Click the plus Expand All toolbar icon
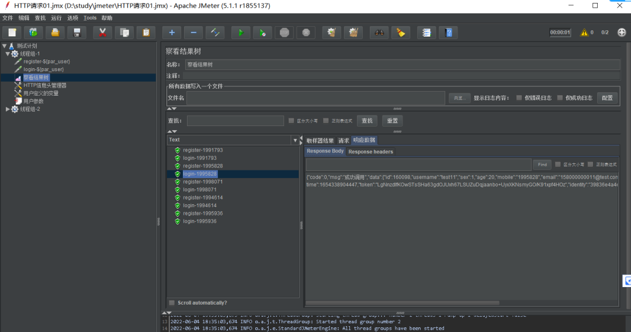631x332 pixels. 172,33
